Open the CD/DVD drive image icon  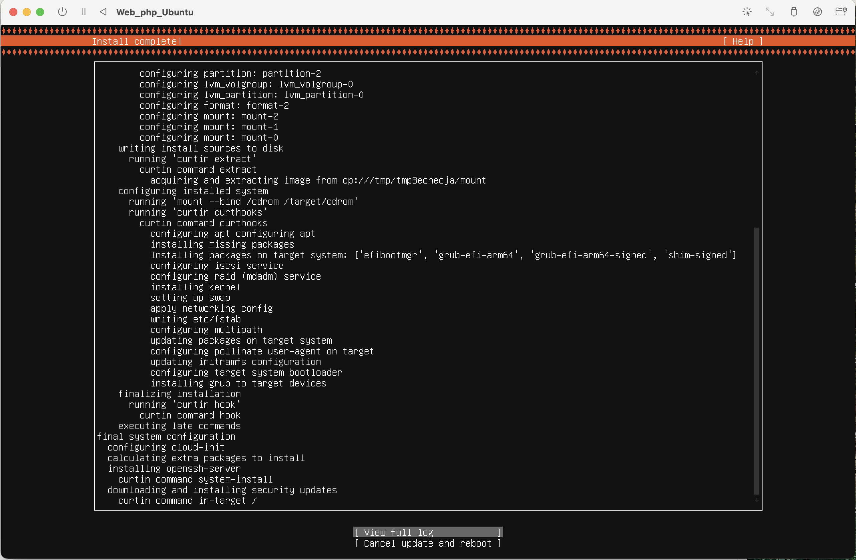tap(817, 12)
